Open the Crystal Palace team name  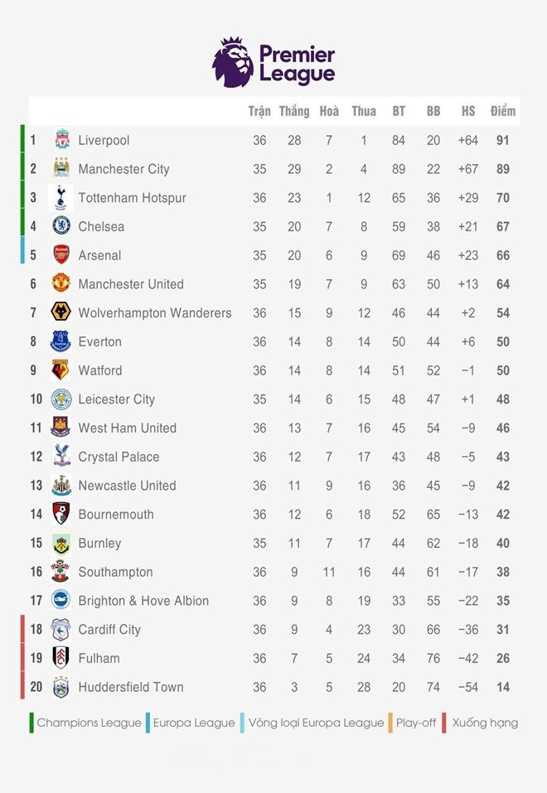click(119, 457)
